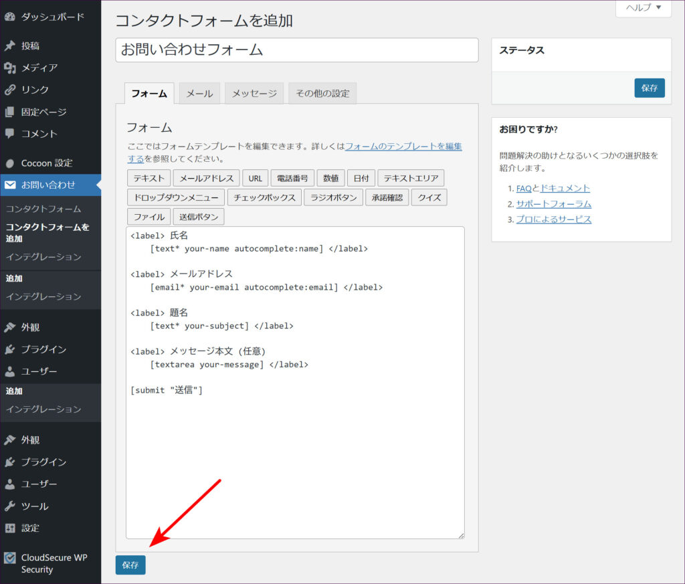Insert a チェックボックス form tag
This screenshot has width=685, height=584.
(265, 197)
